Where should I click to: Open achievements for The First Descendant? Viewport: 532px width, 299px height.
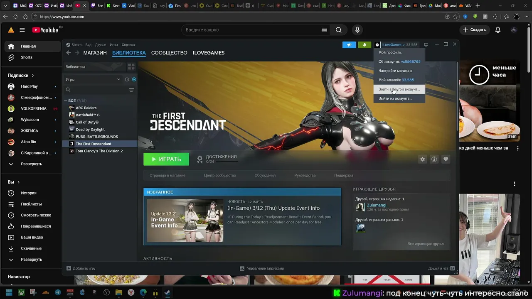point(217,159)
